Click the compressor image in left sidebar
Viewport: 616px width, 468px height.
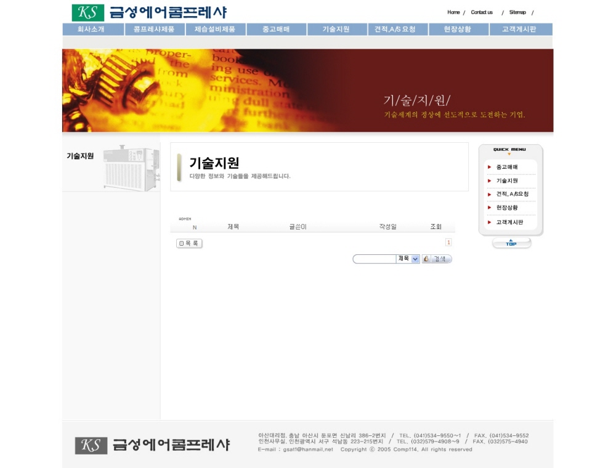coord(131,168)
